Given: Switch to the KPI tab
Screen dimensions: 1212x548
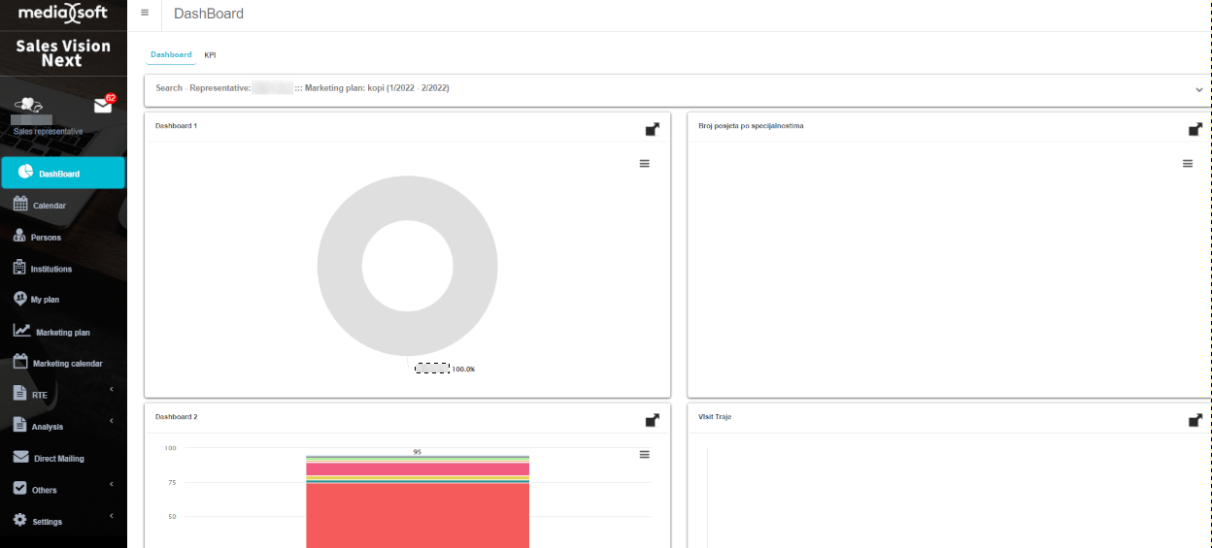Looking at the screenshot, I should click(210, 55).
